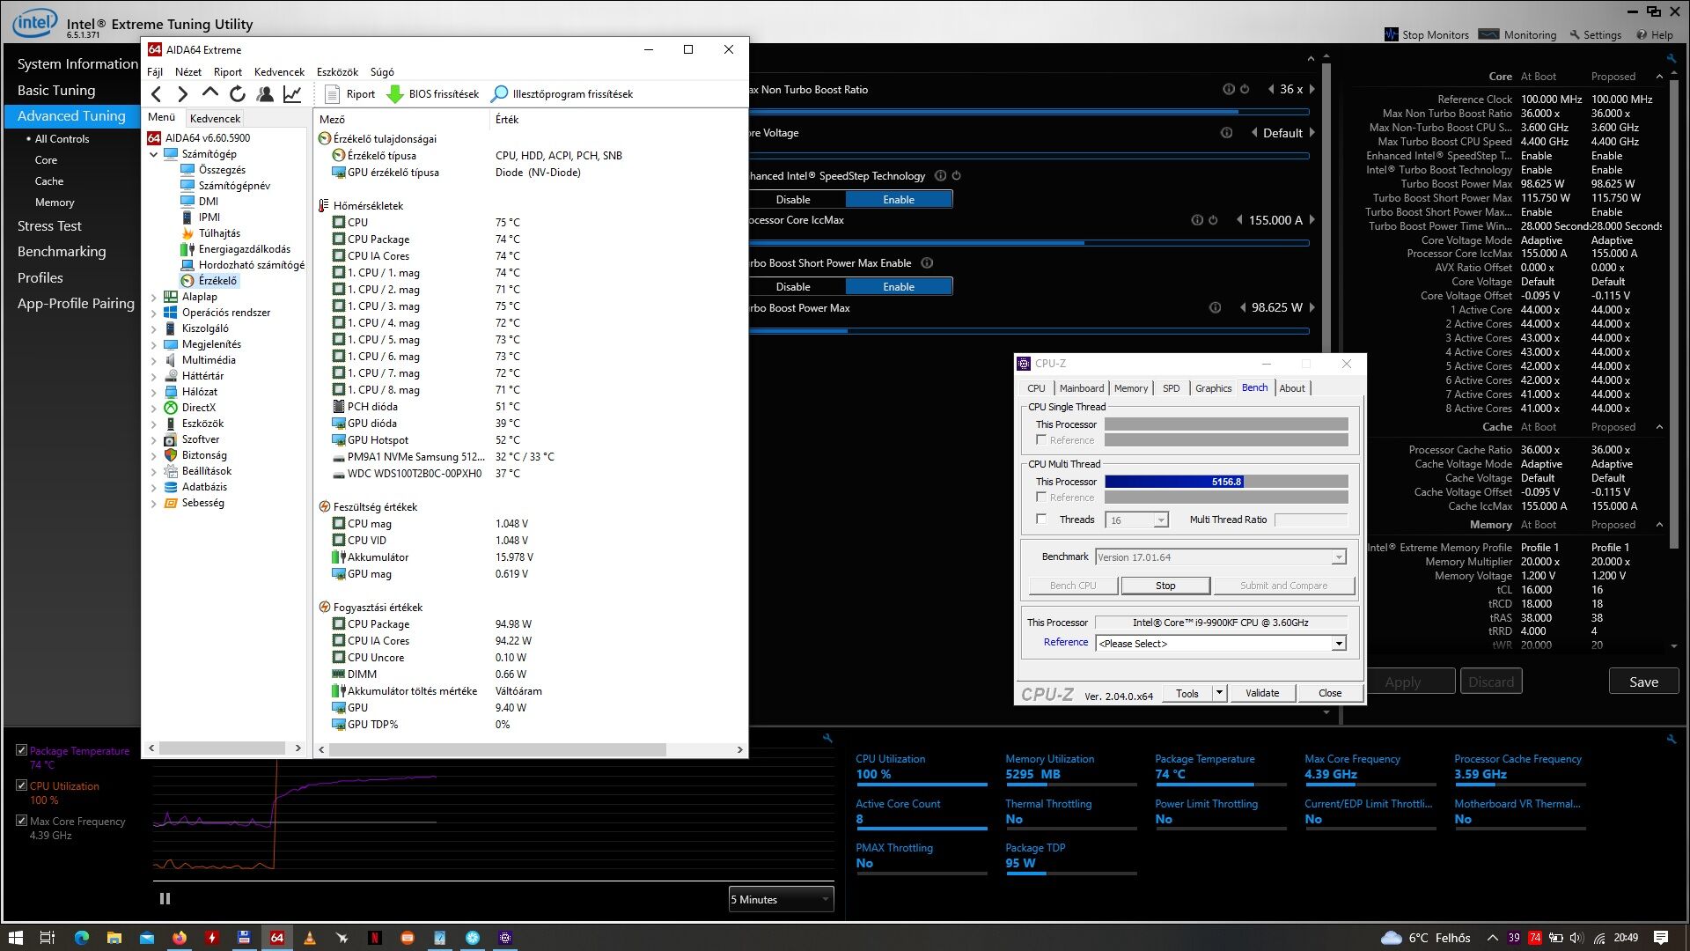Toggle Package Temperature checkbox
This screenshot has width=1690, height=951.
point(21,750)
